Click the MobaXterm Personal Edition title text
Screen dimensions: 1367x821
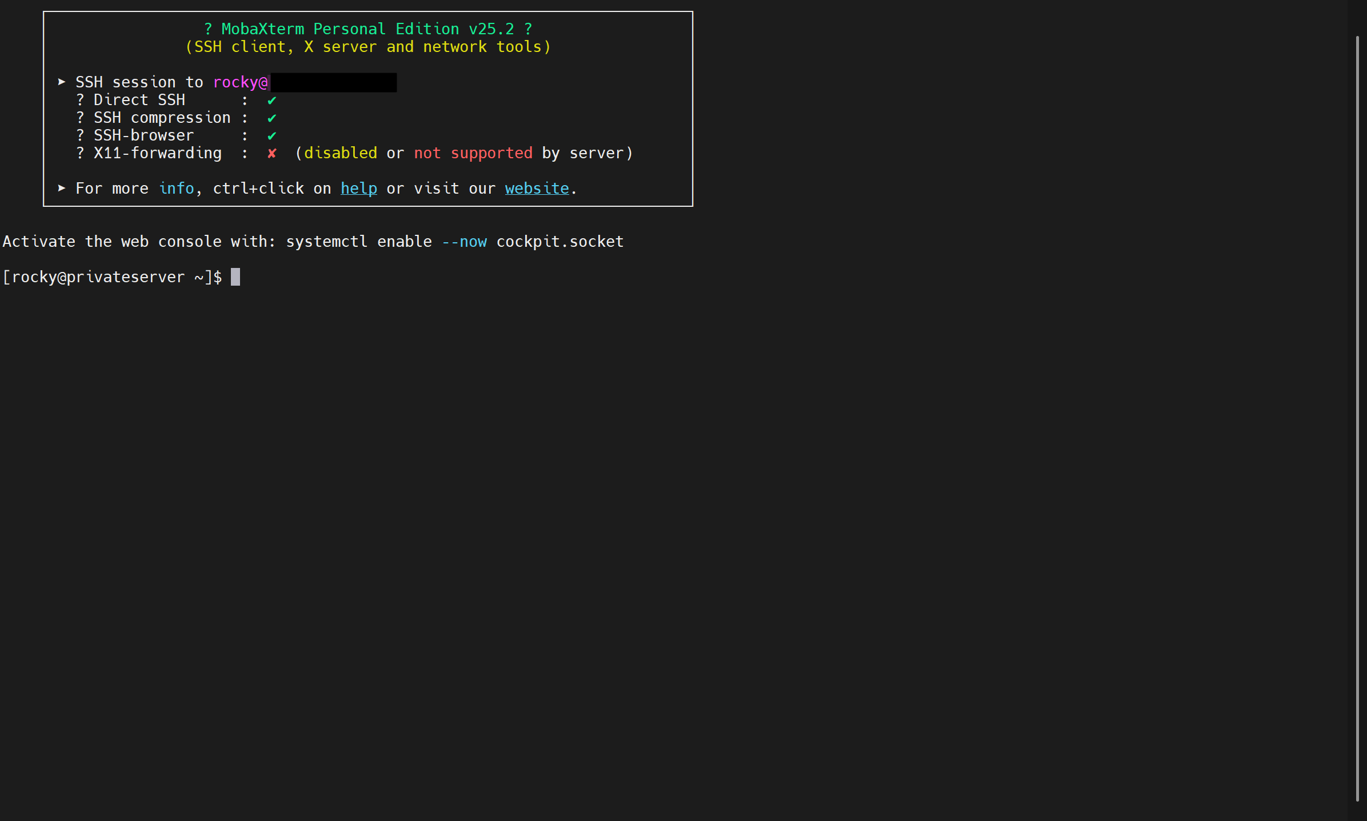coord(367,29)
